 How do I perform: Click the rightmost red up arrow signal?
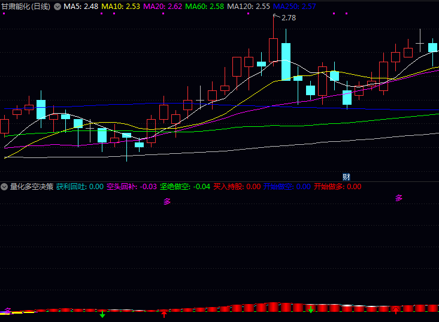pyautogui.click(x=395, y=310)
